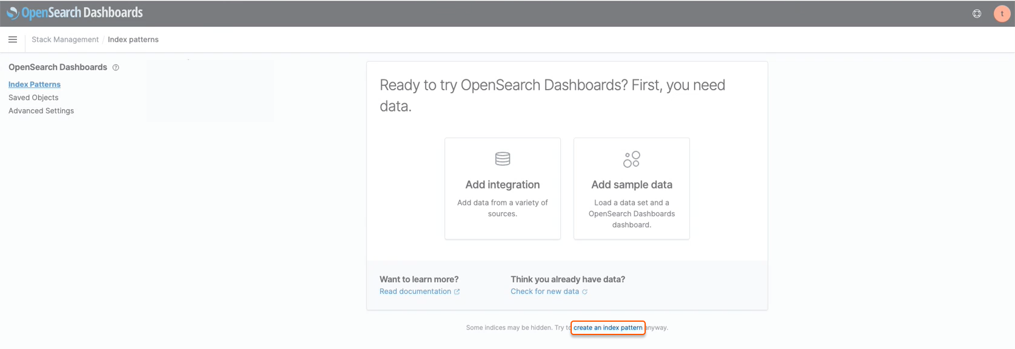
Task: Open Saved Objects in the sidebar
Action: (33, 98)
